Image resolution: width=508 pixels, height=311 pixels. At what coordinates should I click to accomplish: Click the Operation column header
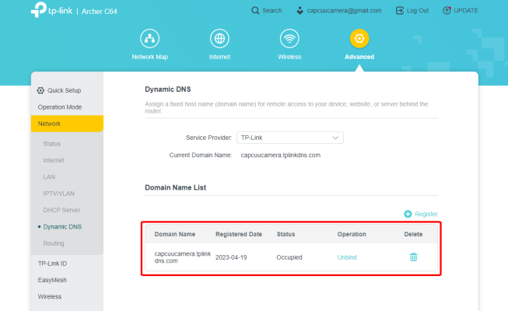point(352,234)
